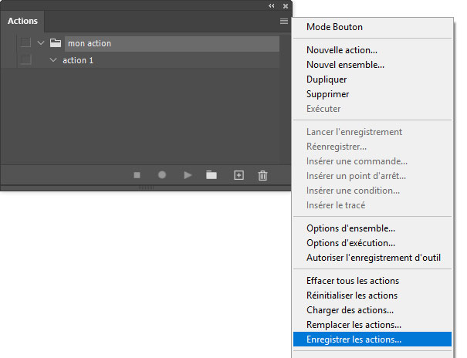Collapse the action 1 chevron
This screenshot has width=467, height=358.
(53, 59)
